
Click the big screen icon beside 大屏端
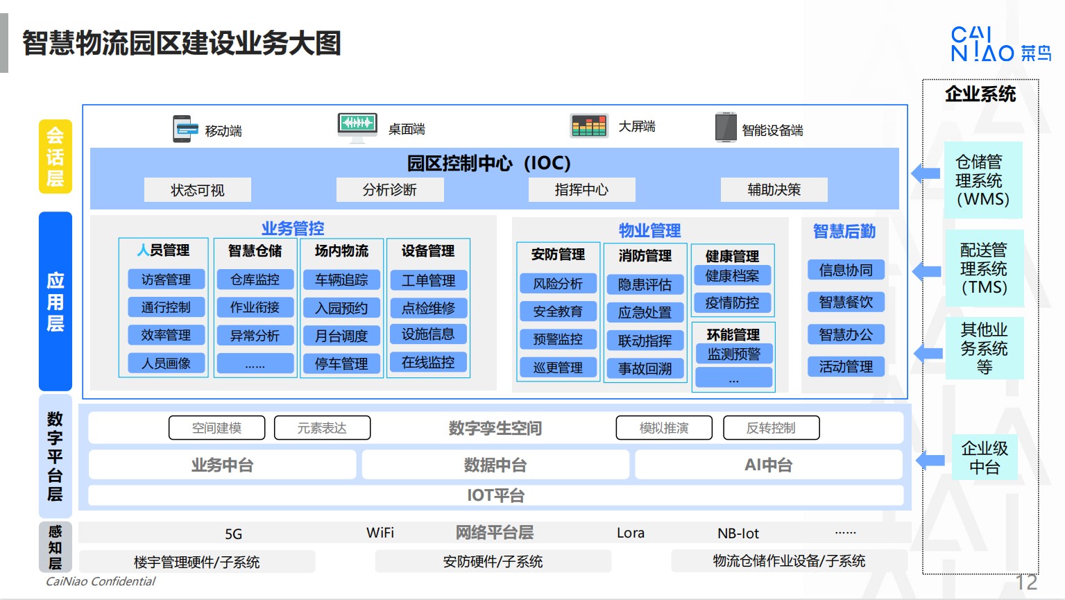pos(589,126)
